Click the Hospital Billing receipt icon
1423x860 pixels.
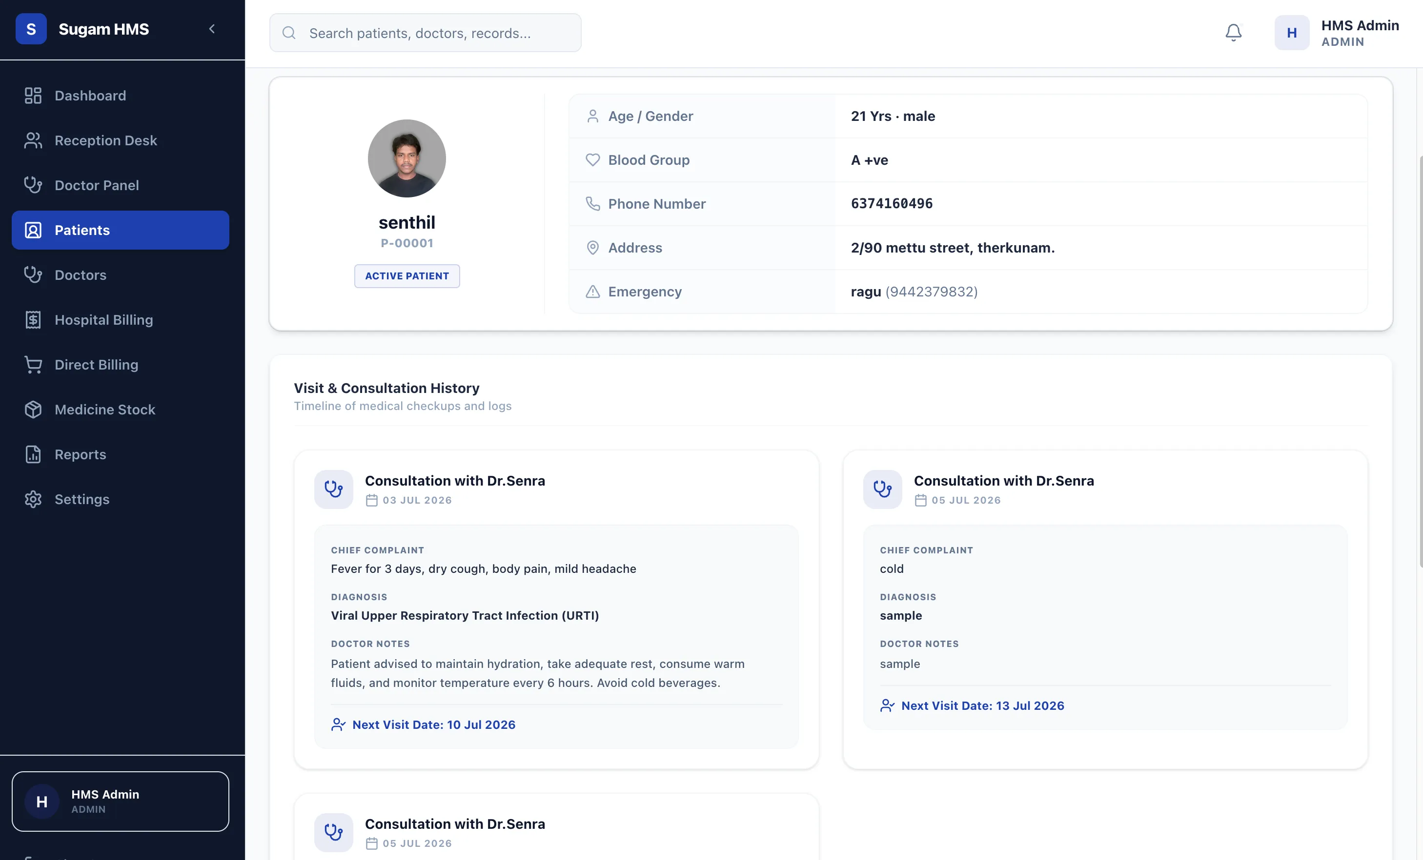point(33,319)
